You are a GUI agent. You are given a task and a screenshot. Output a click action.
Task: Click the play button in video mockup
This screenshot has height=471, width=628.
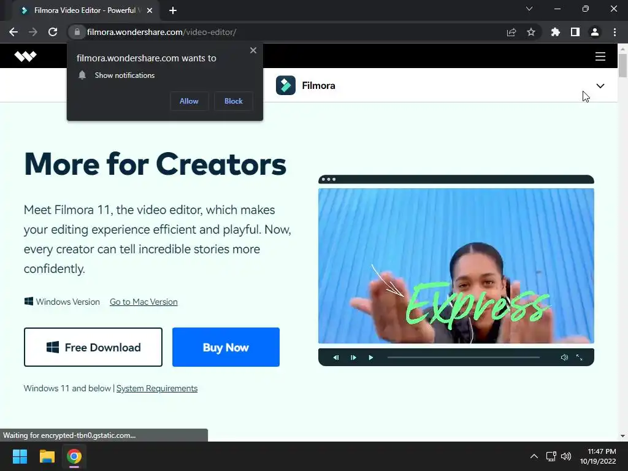pos(371,358)
